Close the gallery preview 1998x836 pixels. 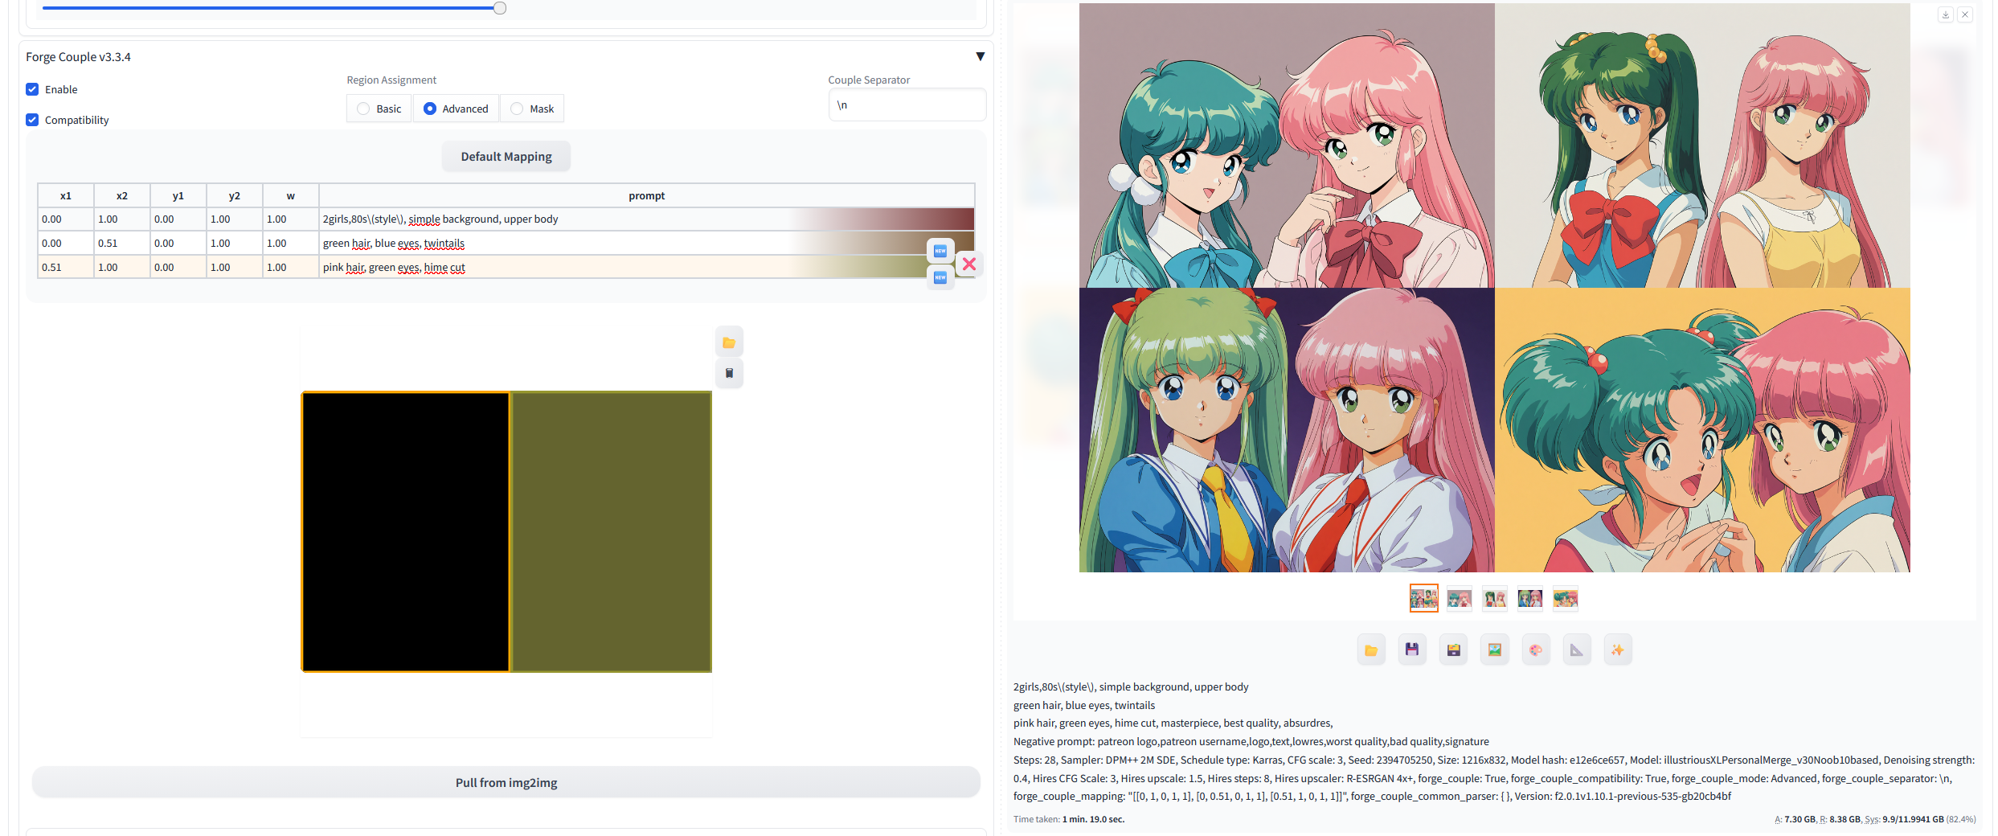(1965, 14)
